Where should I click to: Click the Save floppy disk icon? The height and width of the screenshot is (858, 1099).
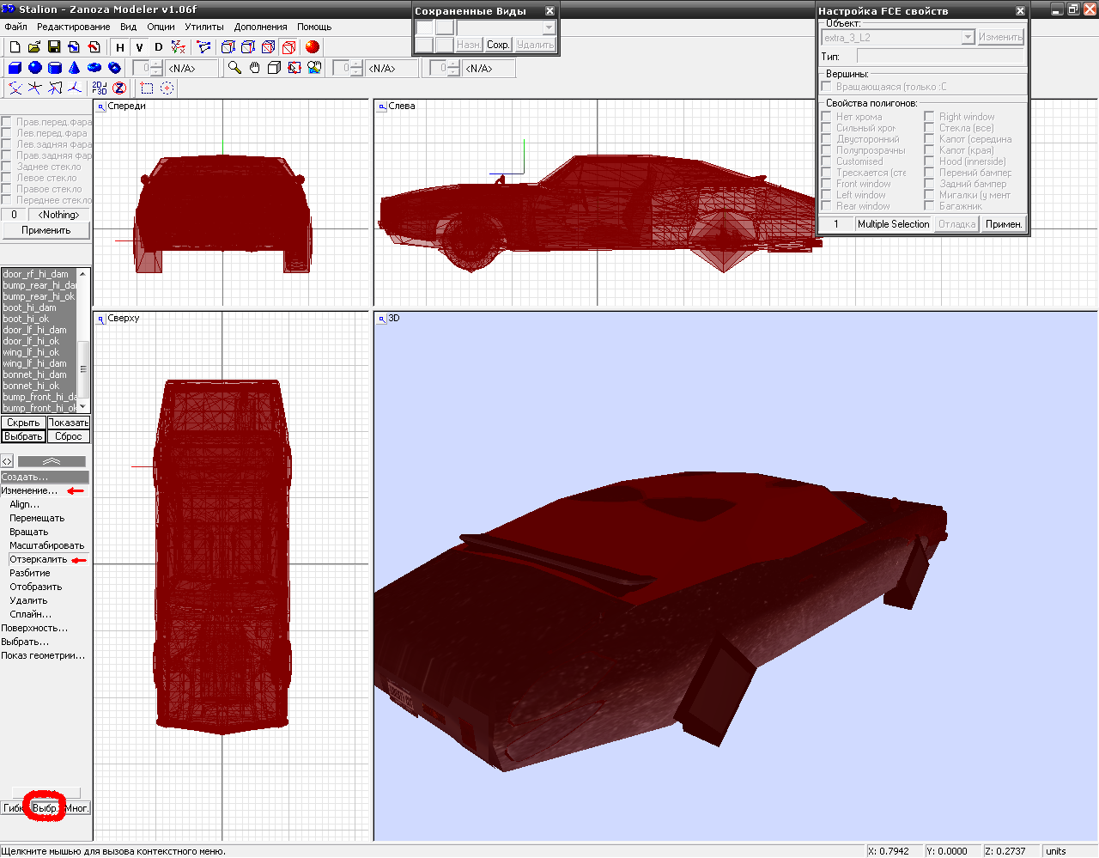pos(54,47)
